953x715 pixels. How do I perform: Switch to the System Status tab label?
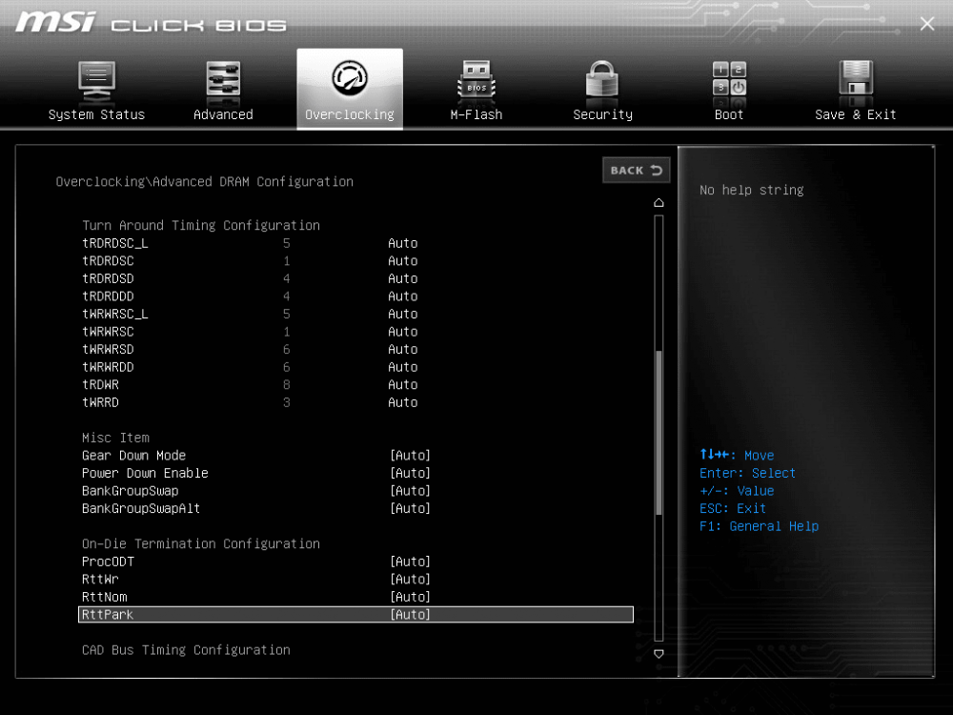coord(96,115)
